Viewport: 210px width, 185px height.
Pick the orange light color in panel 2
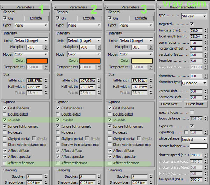tap(90, 61)
